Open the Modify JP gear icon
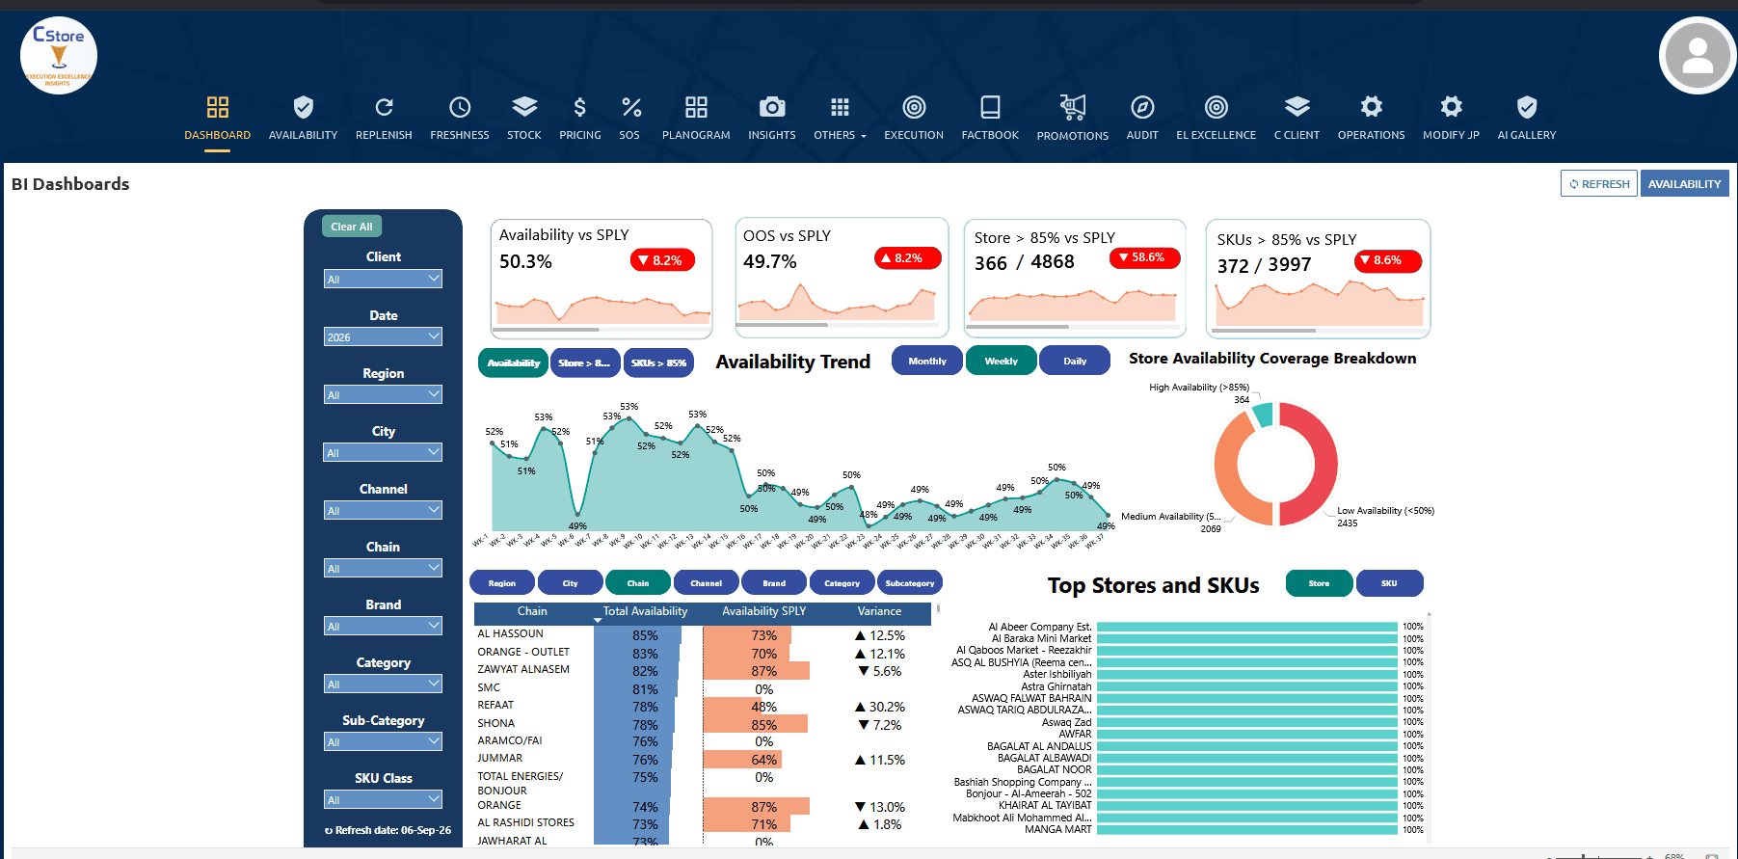The width and height of the screenshot is (1738, 859). [x=1452, y=106]
